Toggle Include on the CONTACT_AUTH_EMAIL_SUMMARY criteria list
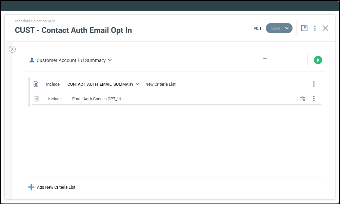The width and height of the screenshot is (340, 204). pyautogui.click(x=53, y=84)
